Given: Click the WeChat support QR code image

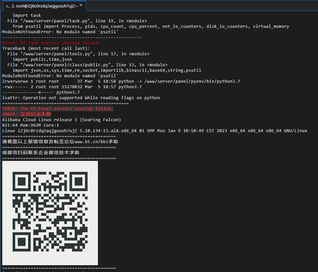Looking at the screenshot, I should click(x=50, y=213).
